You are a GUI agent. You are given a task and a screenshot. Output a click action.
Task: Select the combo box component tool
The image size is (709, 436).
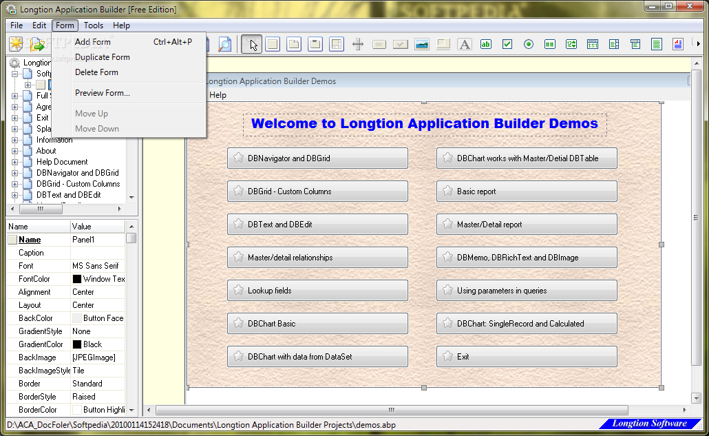(635, 44)
